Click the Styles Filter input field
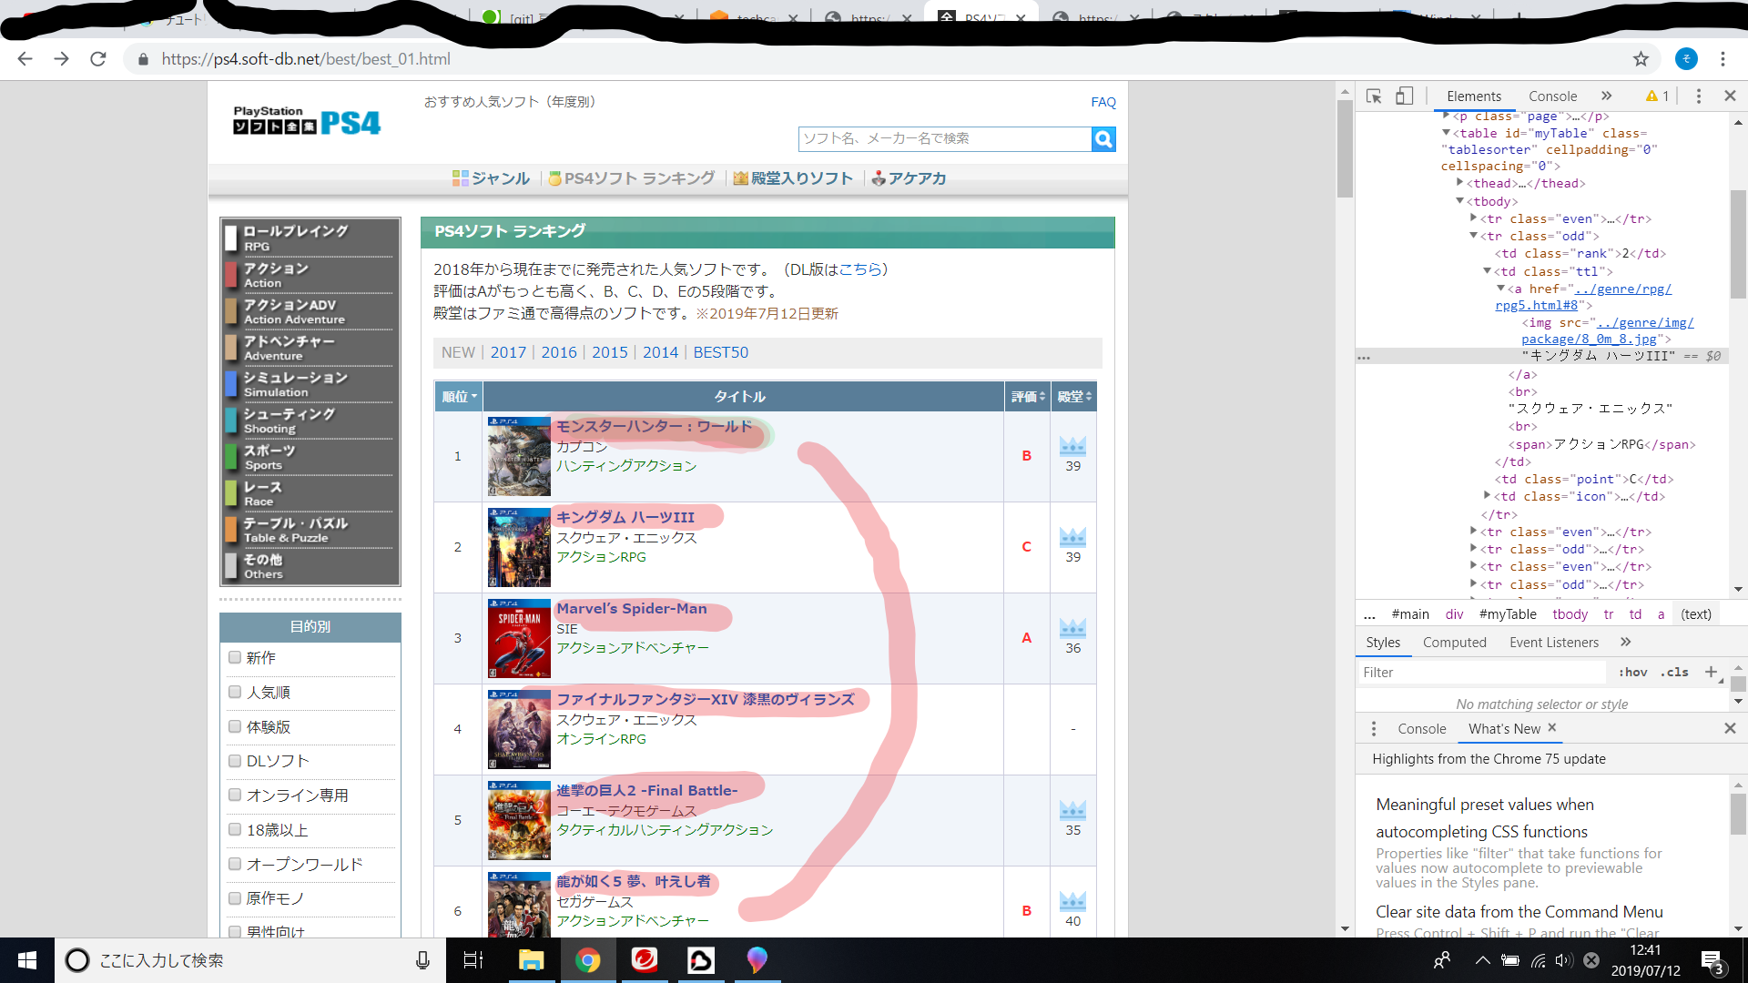Image resolution: width=1748 pixels, height=983 pixels. (1482, 672)
